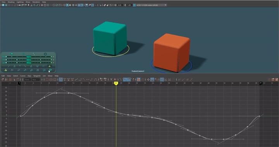279x147 pixels.
Task: Click the last infinity-curve icon in the Graph Editor toolbar
Action: coord(191,80)
